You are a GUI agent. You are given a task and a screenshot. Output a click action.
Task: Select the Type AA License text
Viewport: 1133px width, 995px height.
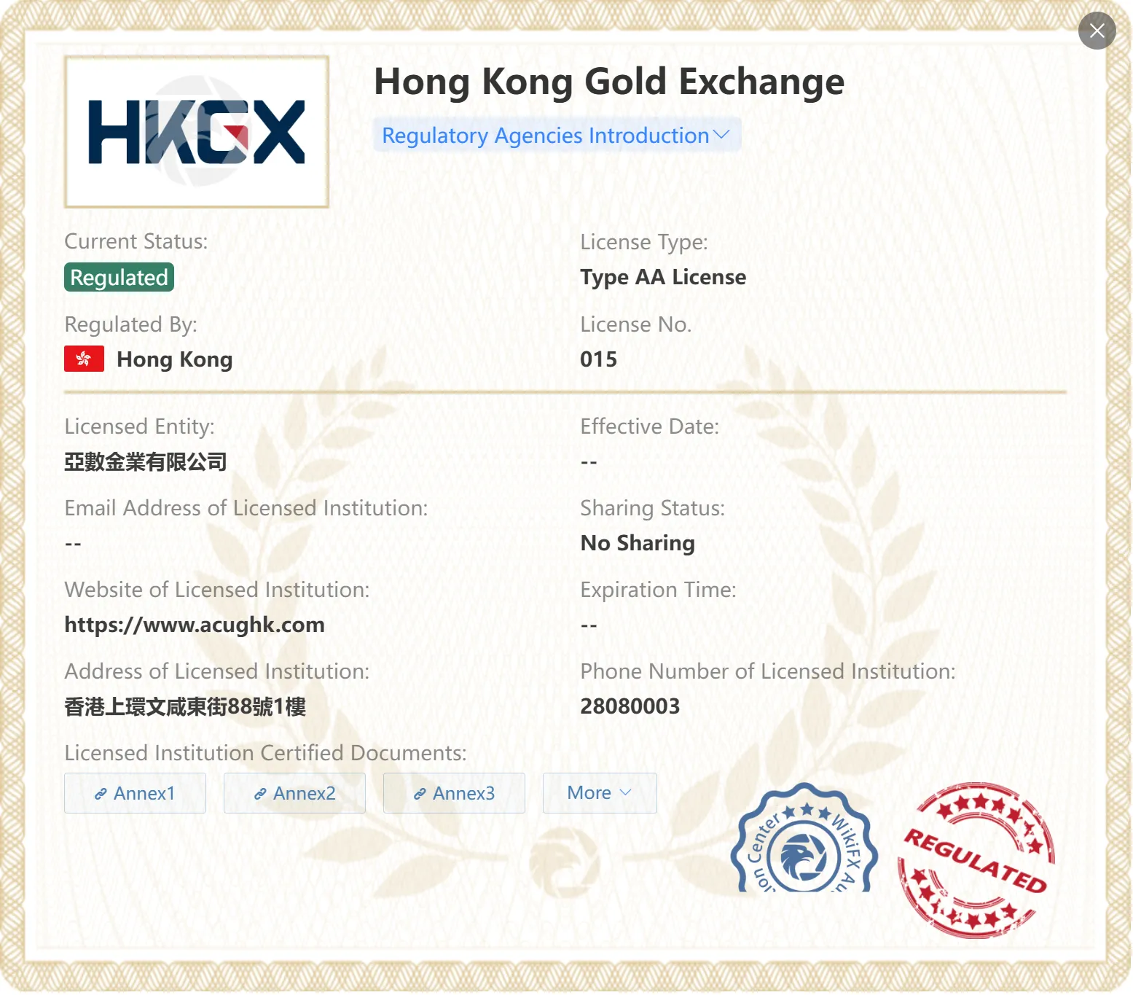(x=663, y=277)
